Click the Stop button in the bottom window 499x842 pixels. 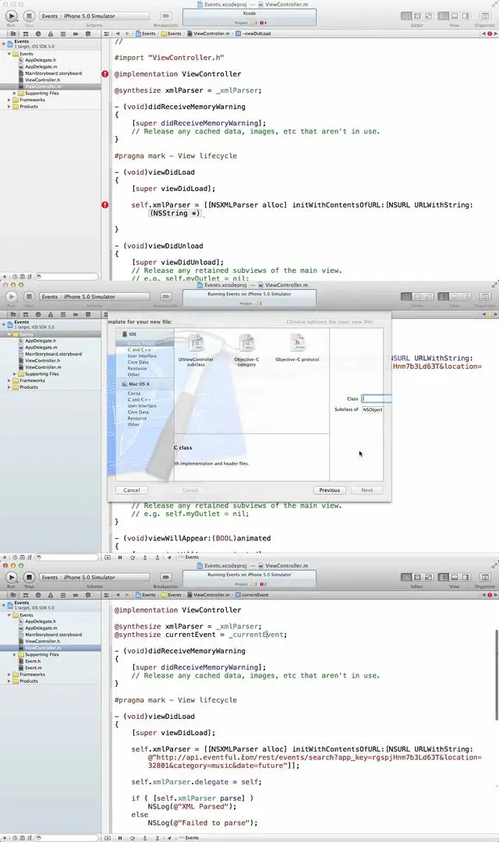(29, 577)
